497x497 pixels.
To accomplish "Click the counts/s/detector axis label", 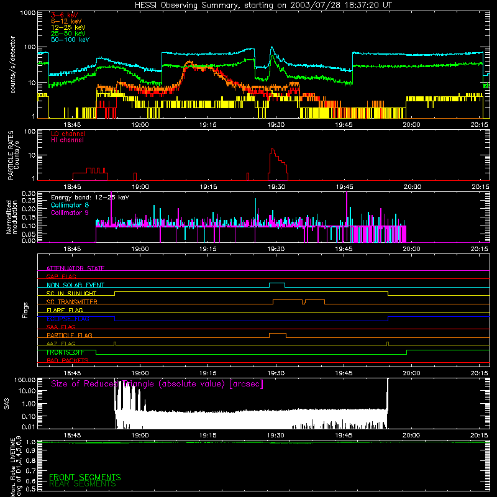I will [x=13, y=65].
